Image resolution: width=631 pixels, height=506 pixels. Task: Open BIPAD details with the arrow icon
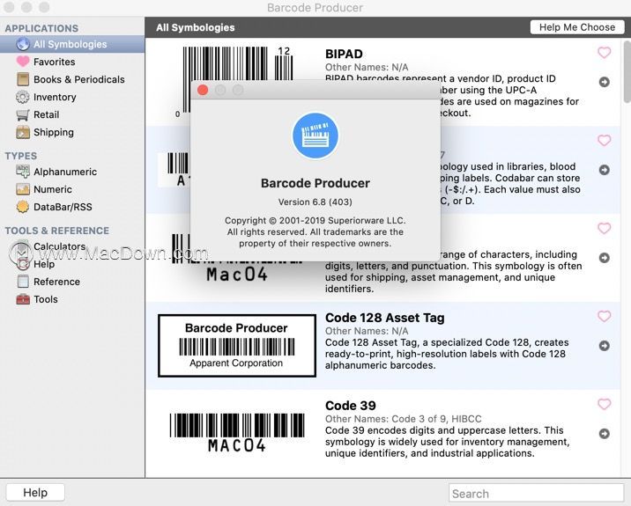click(604, 82)
